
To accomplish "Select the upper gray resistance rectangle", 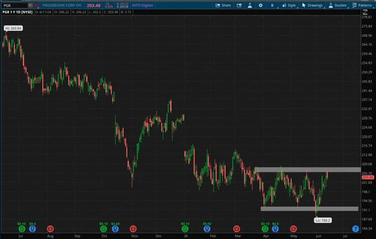I will pos(307,170).
